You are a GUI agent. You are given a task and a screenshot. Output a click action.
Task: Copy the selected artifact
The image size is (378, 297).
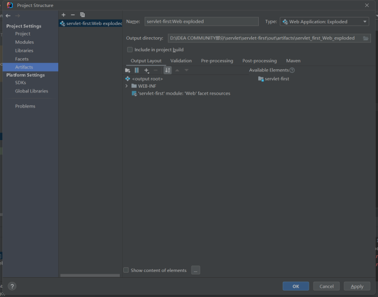click(x=83, y=15)
